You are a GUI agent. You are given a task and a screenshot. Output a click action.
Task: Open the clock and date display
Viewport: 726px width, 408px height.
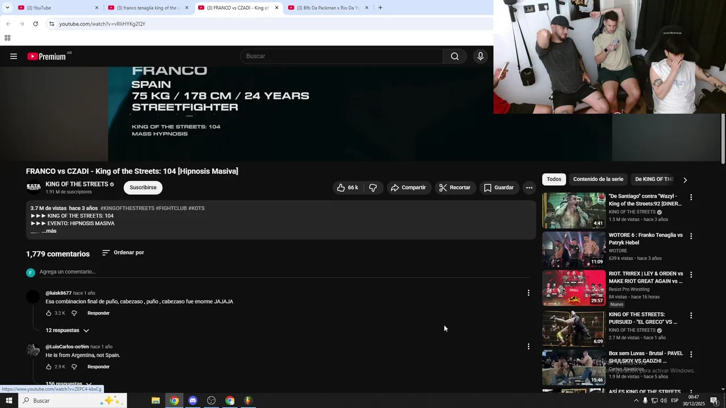point(694,401)
